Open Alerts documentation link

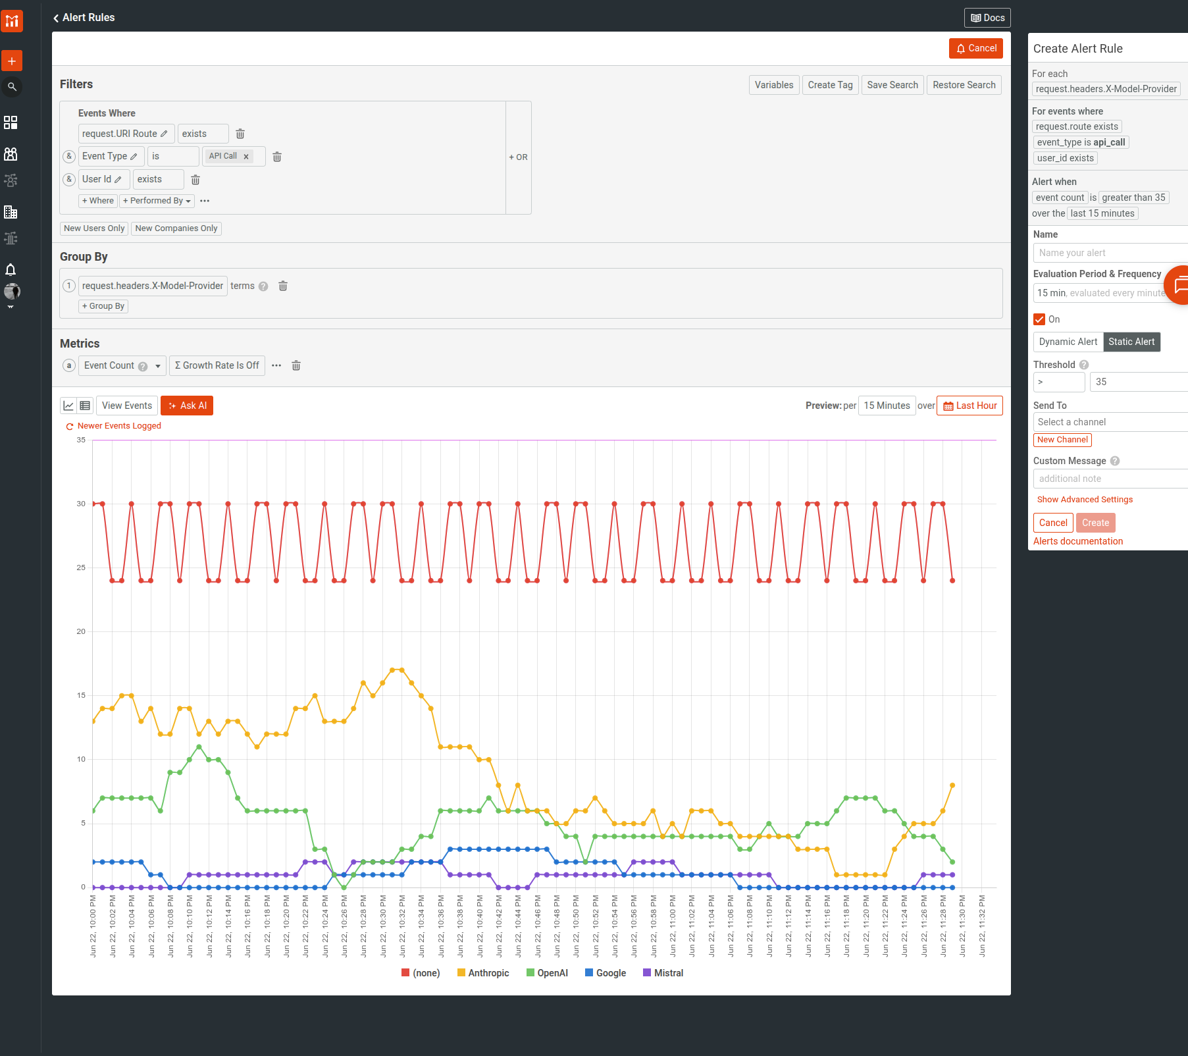[x=1078, y=541]
